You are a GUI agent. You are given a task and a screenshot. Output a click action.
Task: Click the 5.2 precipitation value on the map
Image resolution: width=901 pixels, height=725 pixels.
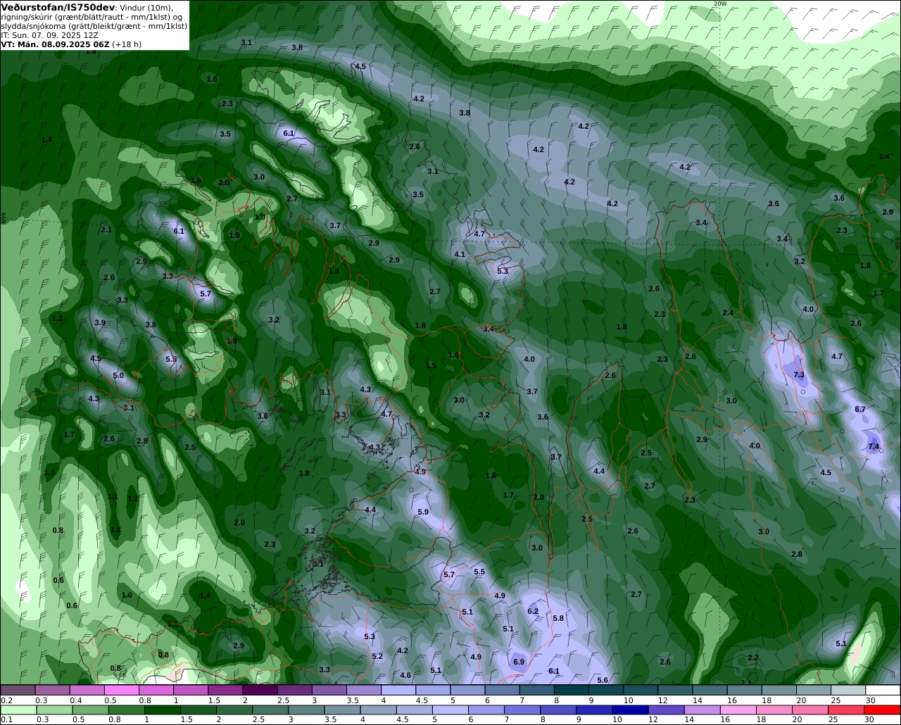377,656
